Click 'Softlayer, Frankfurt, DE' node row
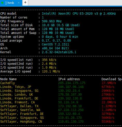This screenshot has height=127, width=122. click(22, 114)
